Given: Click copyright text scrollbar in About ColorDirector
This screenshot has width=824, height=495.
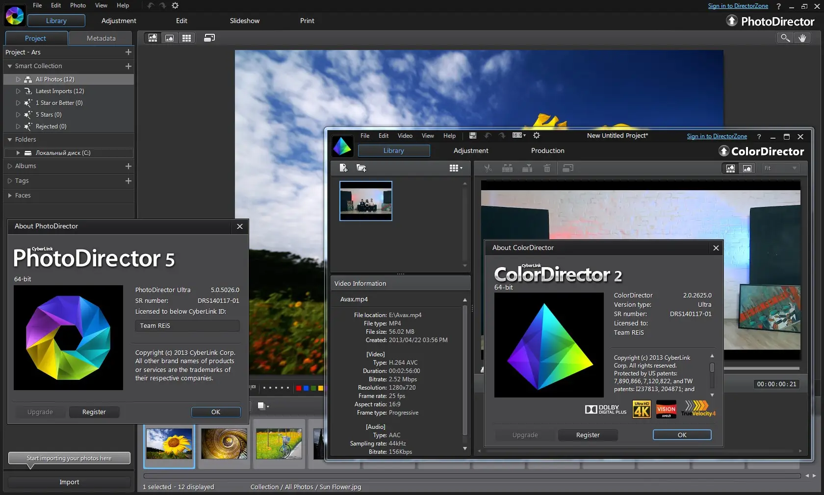Looking at the screenshot, I should (712, 367).
